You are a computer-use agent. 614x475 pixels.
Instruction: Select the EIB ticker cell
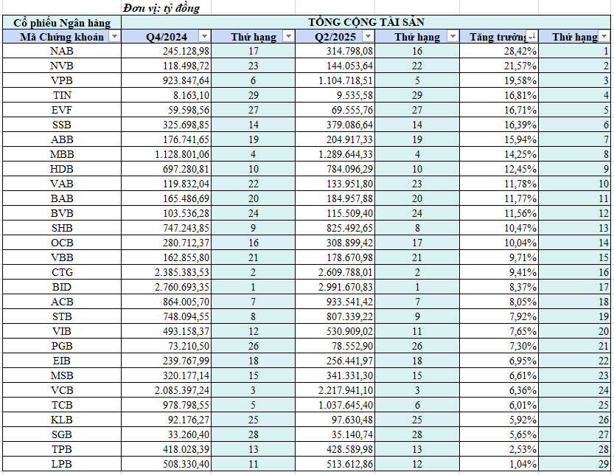tap(62, 361)
